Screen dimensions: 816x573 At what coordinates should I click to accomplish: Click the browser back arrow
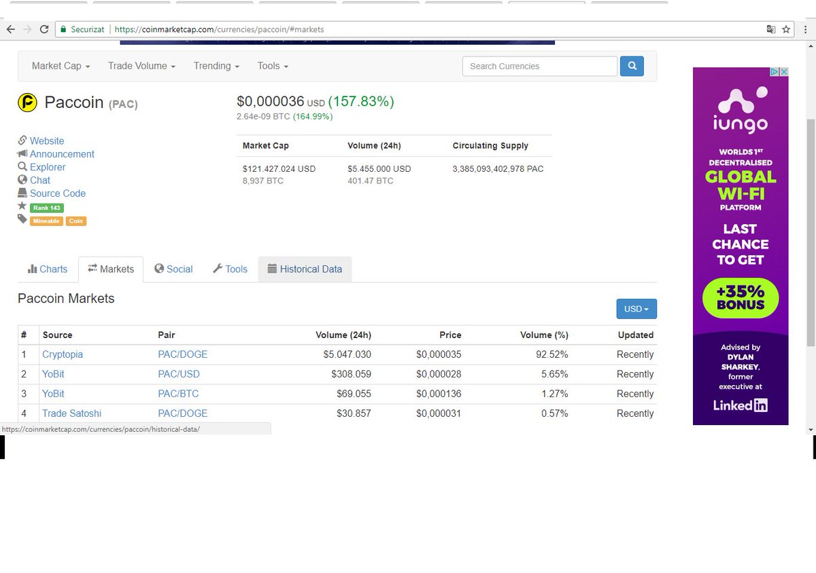click(10, 29)
